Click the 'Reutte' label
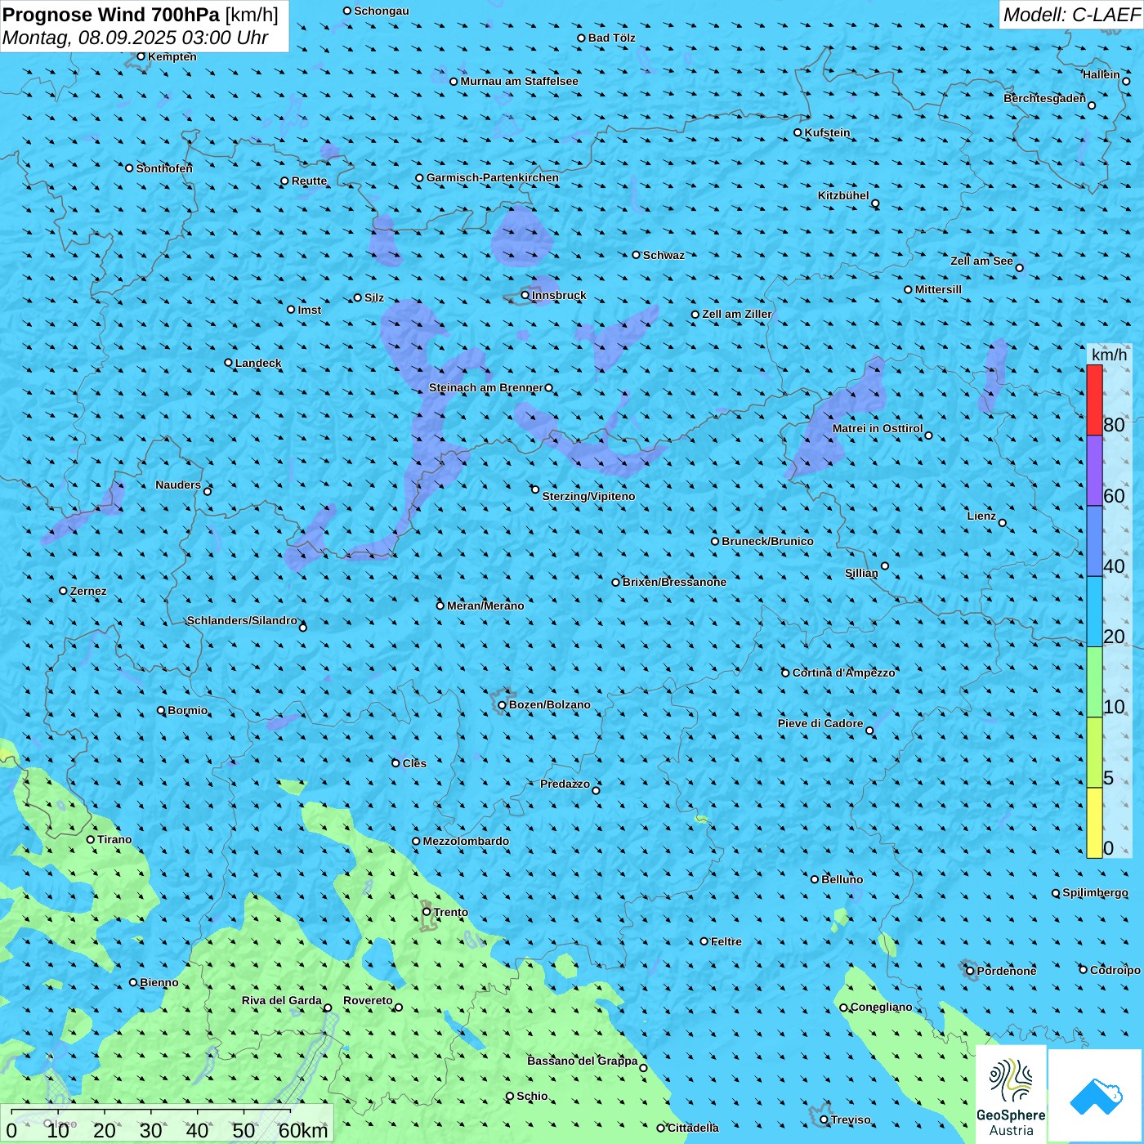Viewport: 1144px width, 1144px height. point(309,181)
